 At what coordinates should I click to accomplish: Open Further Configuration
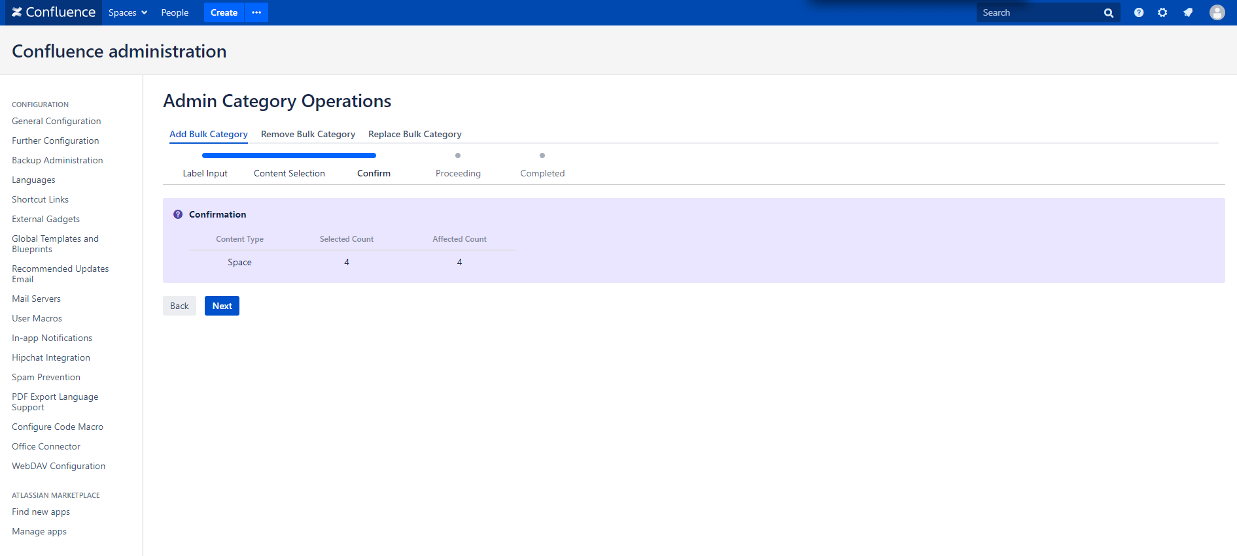pyautogui.click(x=56, y=140)
